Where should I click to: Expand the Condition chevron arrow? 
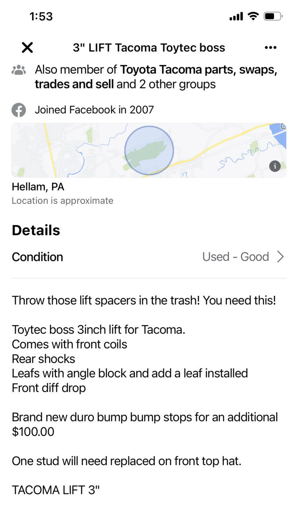tap(280, 257)
